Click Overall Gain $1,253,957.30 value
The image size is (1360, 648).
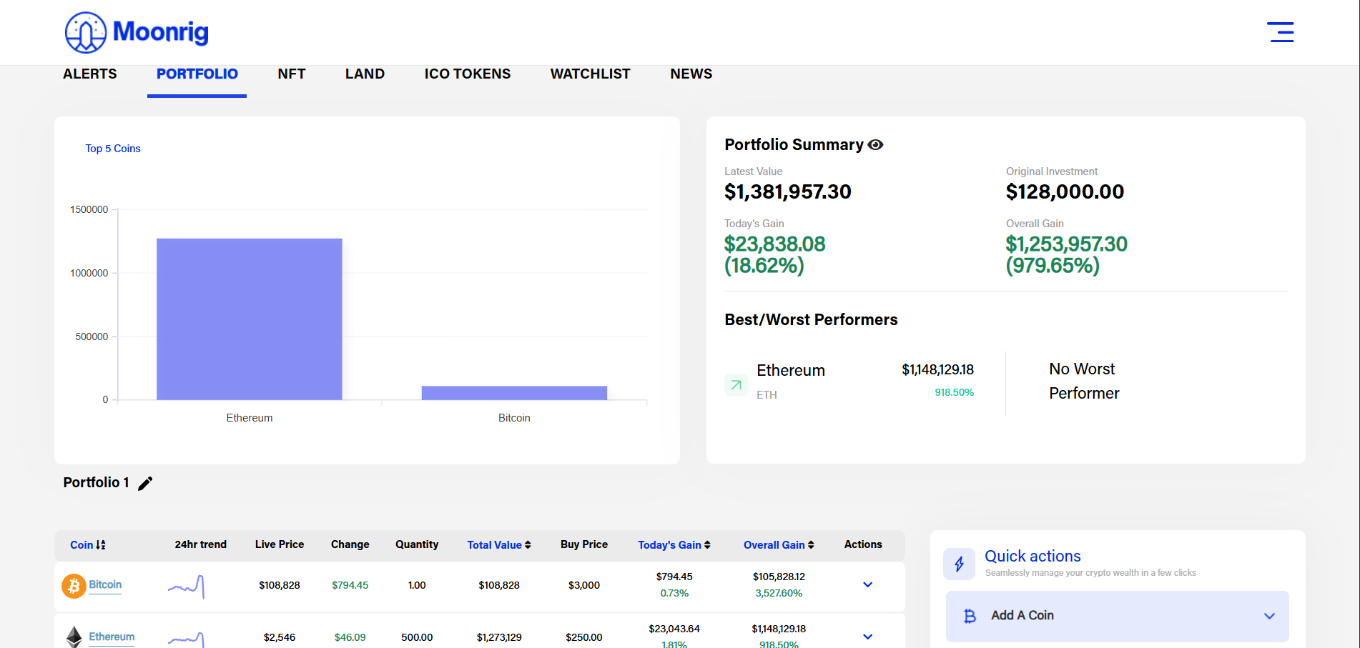(1066, 254)
